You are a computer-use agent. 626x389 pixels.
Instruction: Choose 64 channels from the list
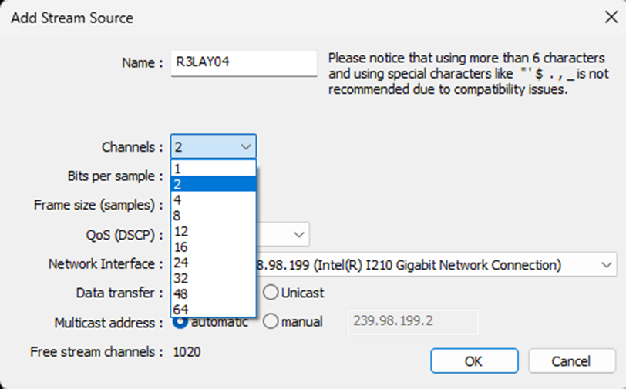213,309
